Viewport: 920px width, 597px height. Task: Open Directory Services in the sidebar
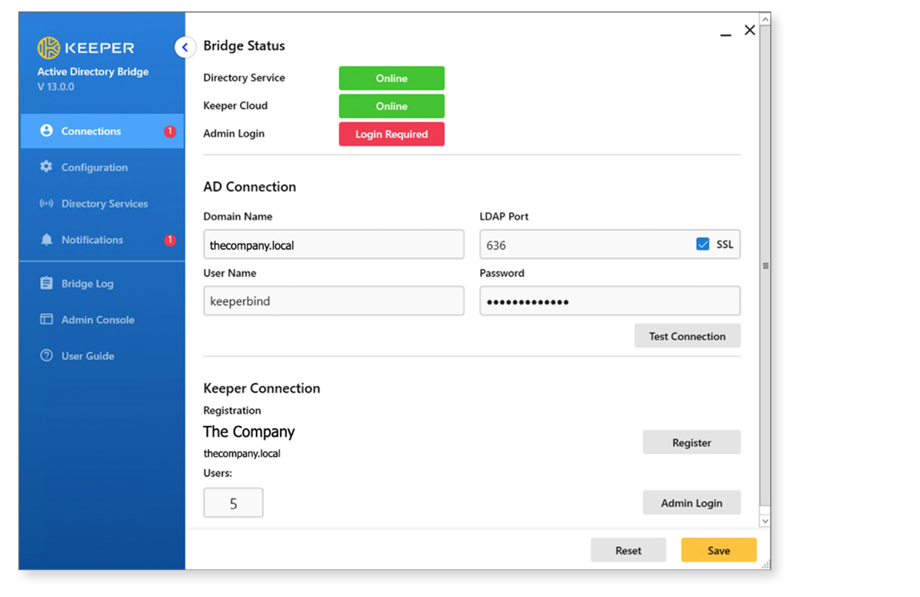click(102, 203)
